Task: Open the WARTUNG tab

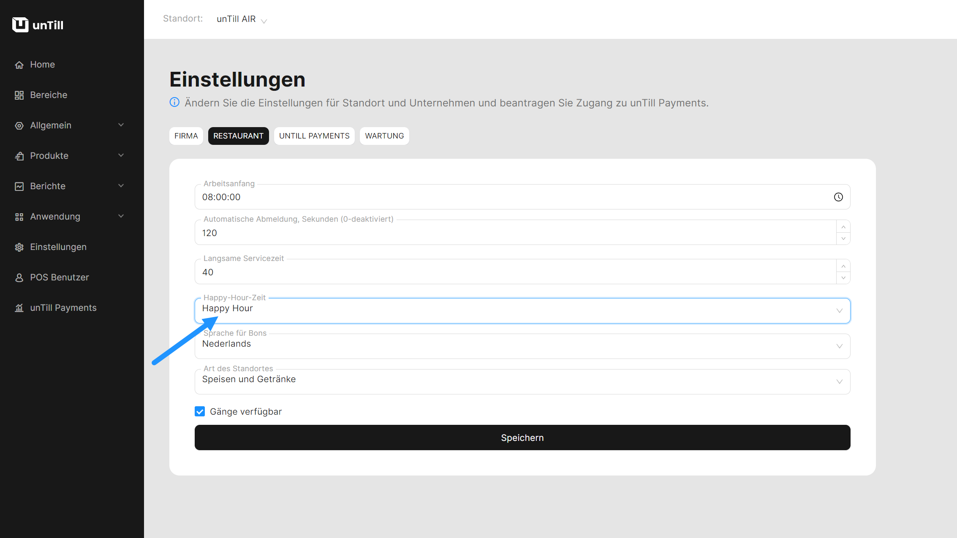Action: coord(384,136)
